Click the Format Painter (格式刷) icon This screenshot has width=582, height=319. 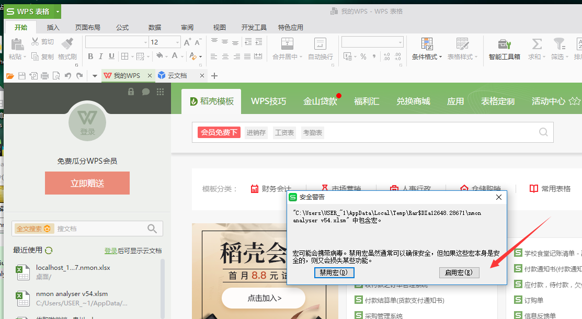coord(67,43)
